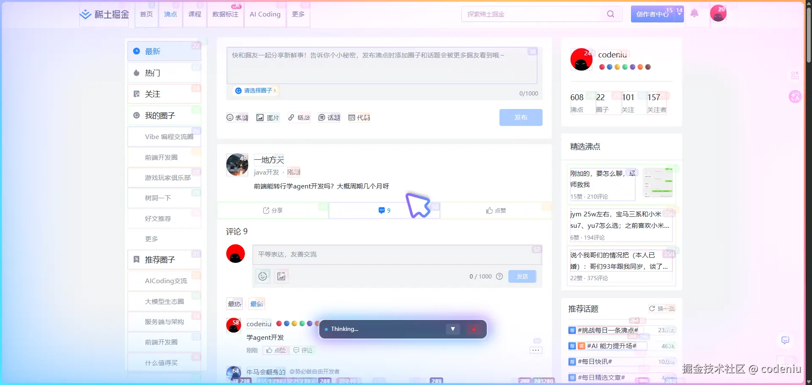This screenshot has width=812, height=385.
Task: Expand the 更多 navigation dropdown
Action: coord(298,14)
